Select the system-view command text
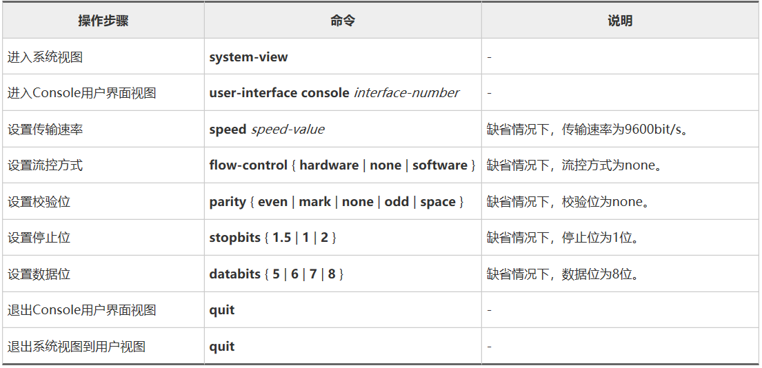Viewport: 762px width, 368px height. 248,57
